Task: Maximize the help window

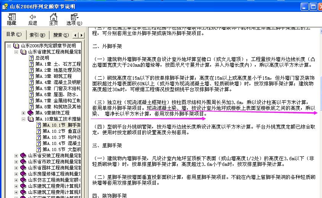Action: click(313, 7)
